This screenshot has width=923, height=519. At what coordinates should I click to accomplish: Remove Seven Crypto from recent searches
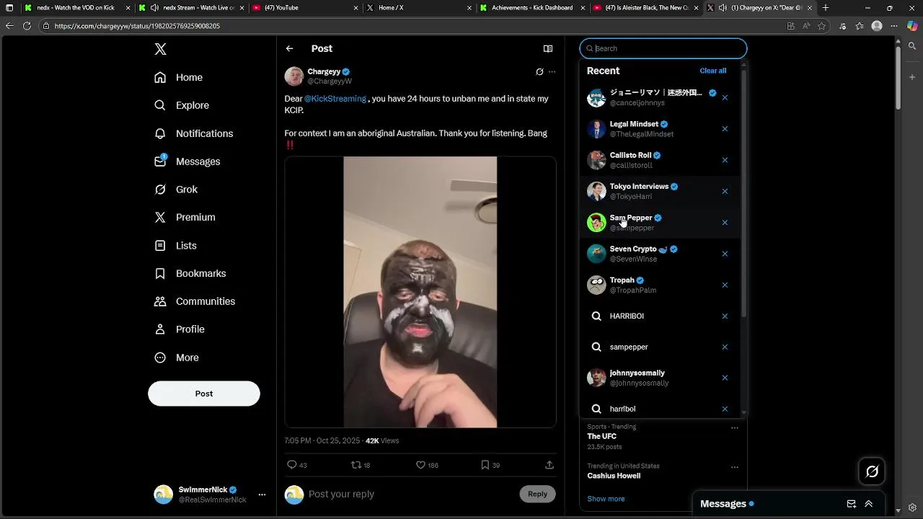pyautogui.click(x=725, y=254)
